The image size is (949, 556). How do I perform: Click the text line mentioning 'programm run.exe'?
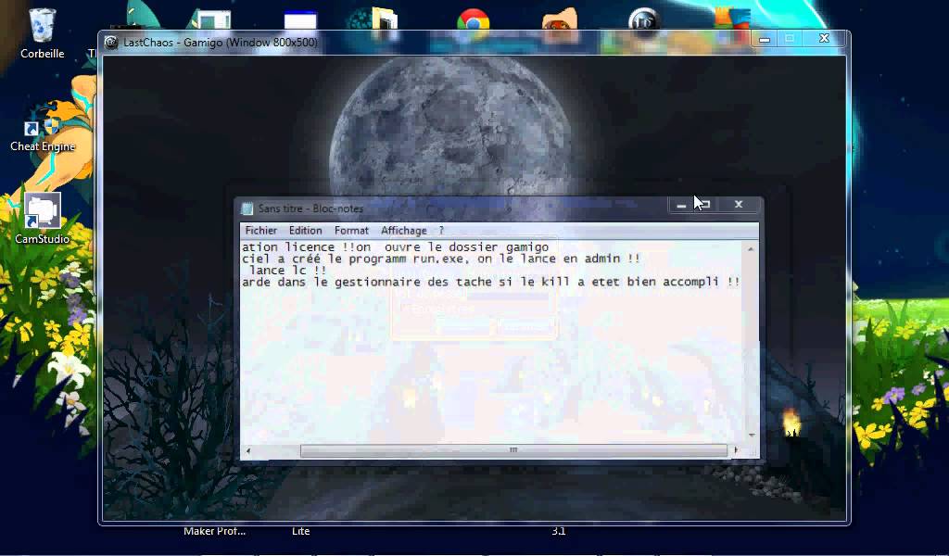(x=440, y=259)
